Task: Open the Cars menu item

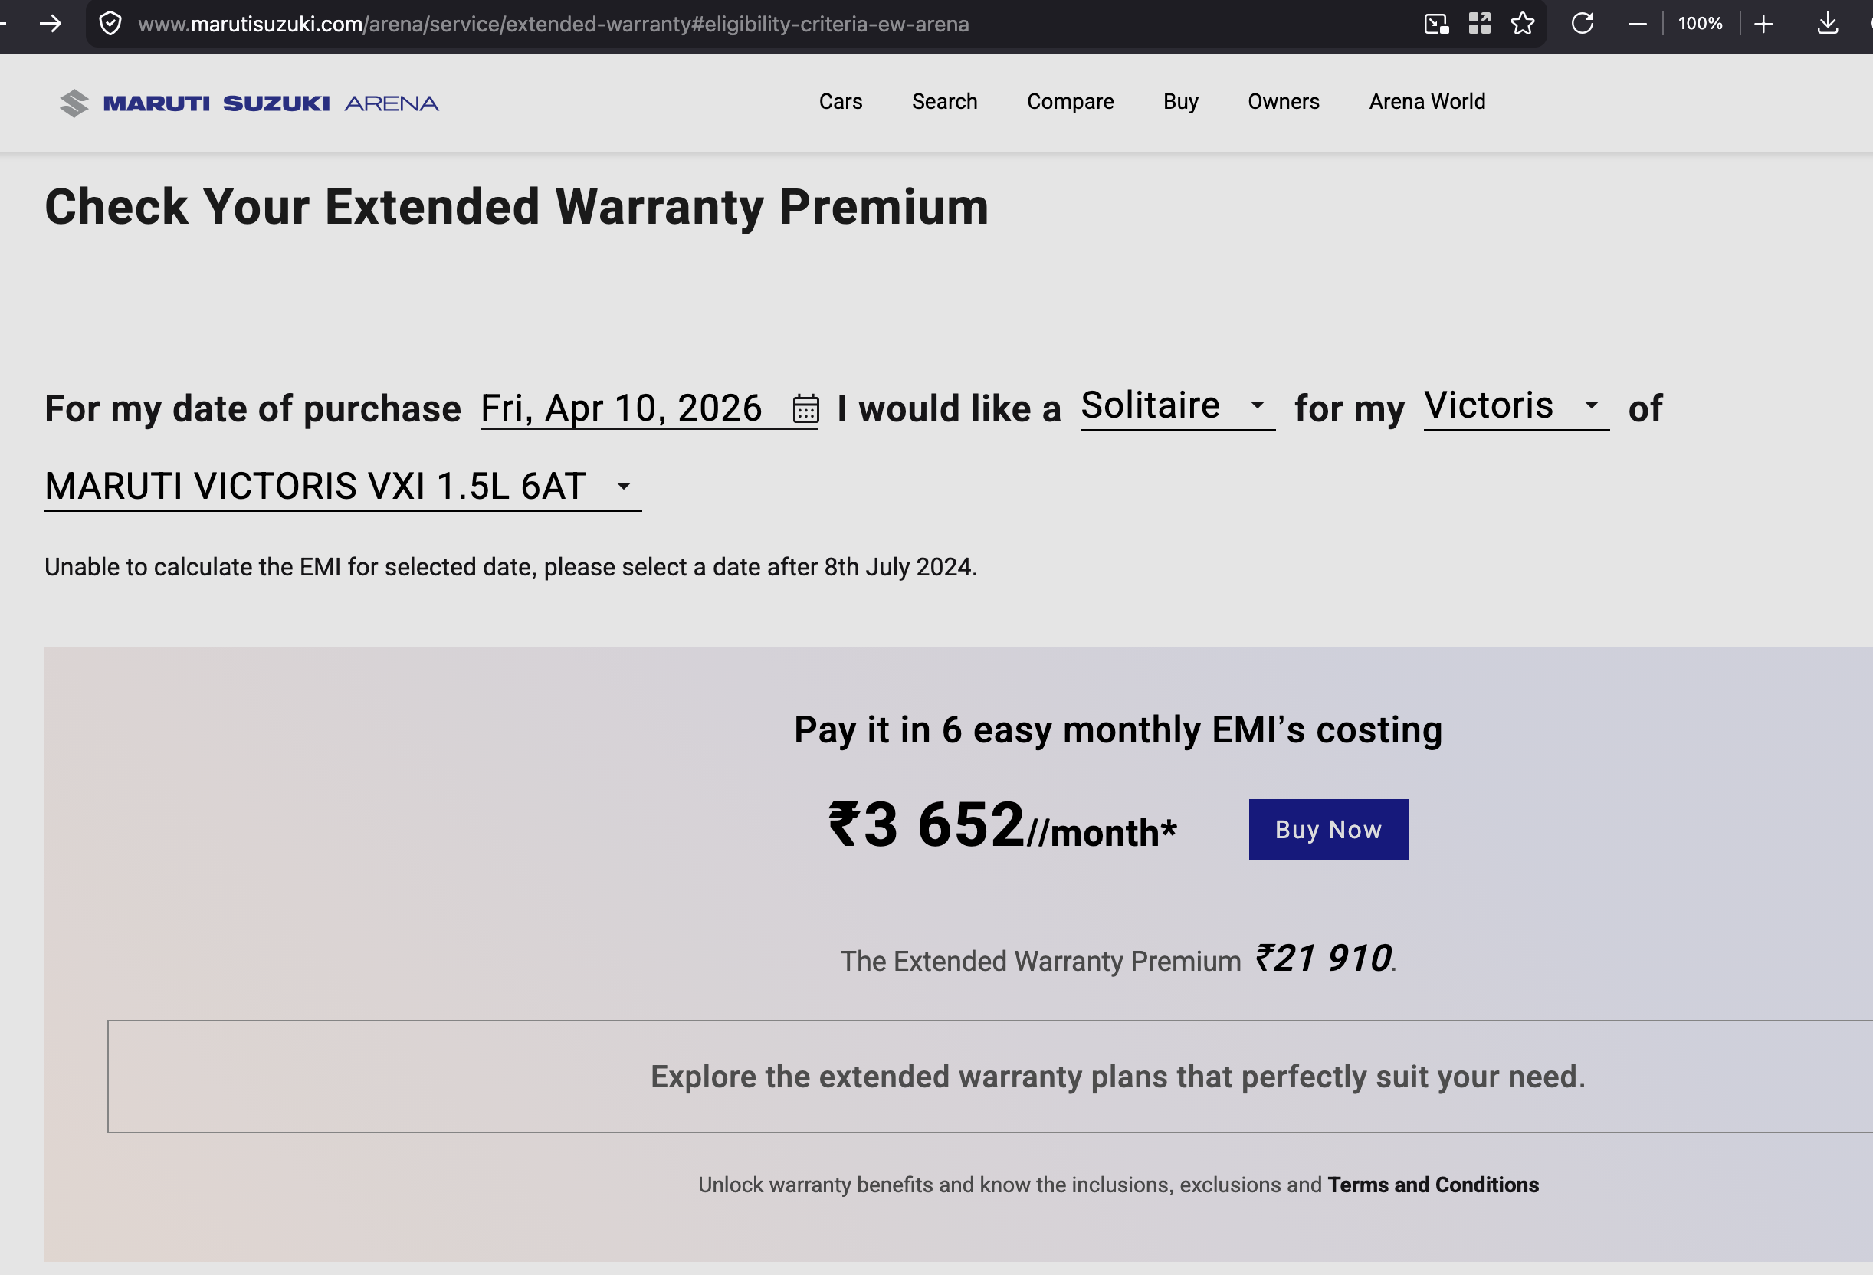Action: pyautogui.click(x=840, y=102)
